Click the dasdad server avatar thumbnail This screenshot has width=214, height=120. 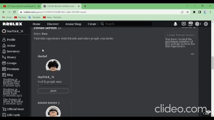coord(53,66)
